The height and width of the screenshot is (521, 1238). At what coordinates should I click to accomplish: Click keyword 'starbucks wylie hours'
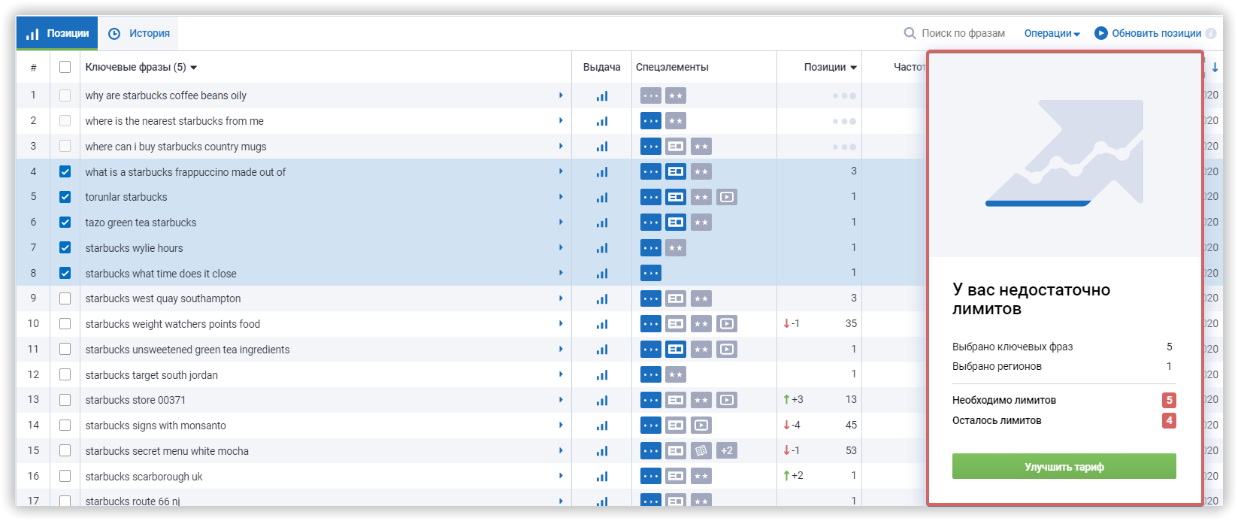(134, 248)
